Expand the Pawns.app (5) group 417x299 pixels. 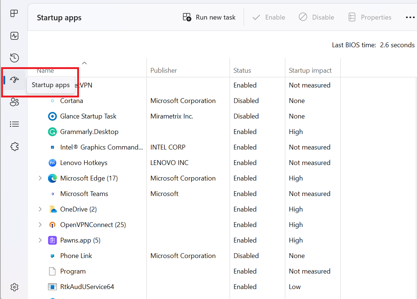click(x=40, y=240)
